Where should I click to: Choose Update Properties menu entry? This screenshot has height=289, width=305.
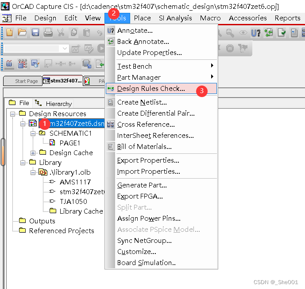point(161,53)
